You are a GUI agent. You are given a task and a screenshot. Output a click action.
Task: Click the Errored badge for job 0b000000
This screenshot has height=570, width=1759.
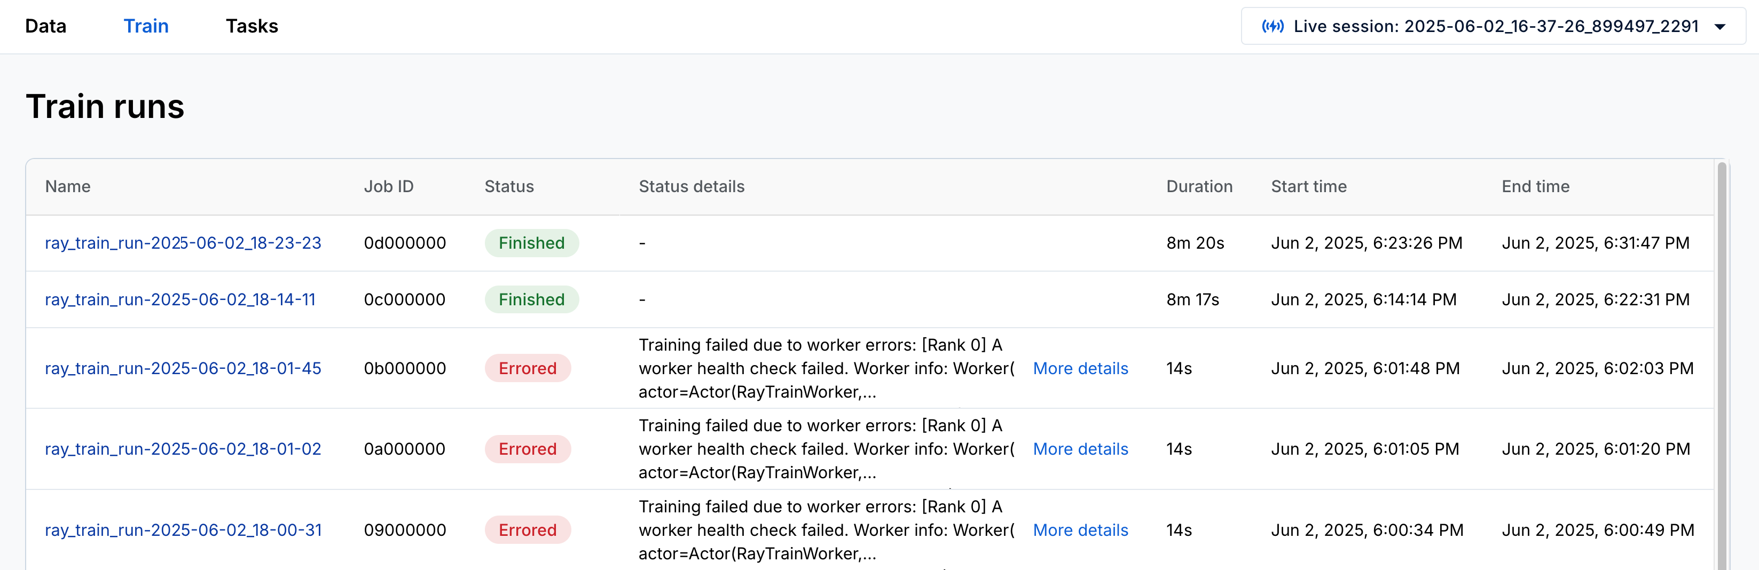pyautogui.click(x=527, y=369)
